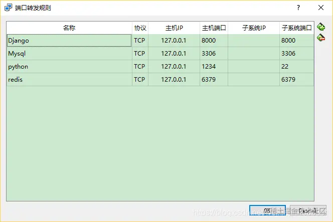Click guest port 8000 in Django row
333x222 pixels.
point(297,40)
